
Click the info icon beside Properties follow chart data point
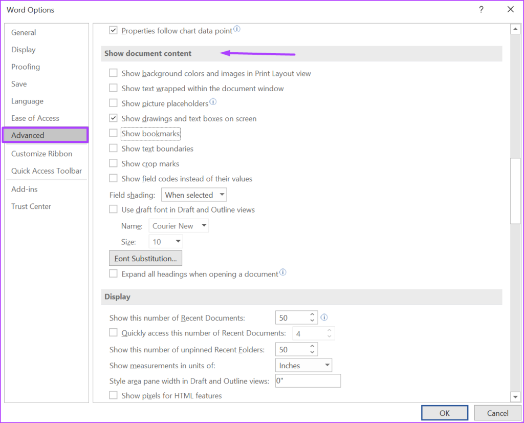pyautogui.click(x=237, y=29)
